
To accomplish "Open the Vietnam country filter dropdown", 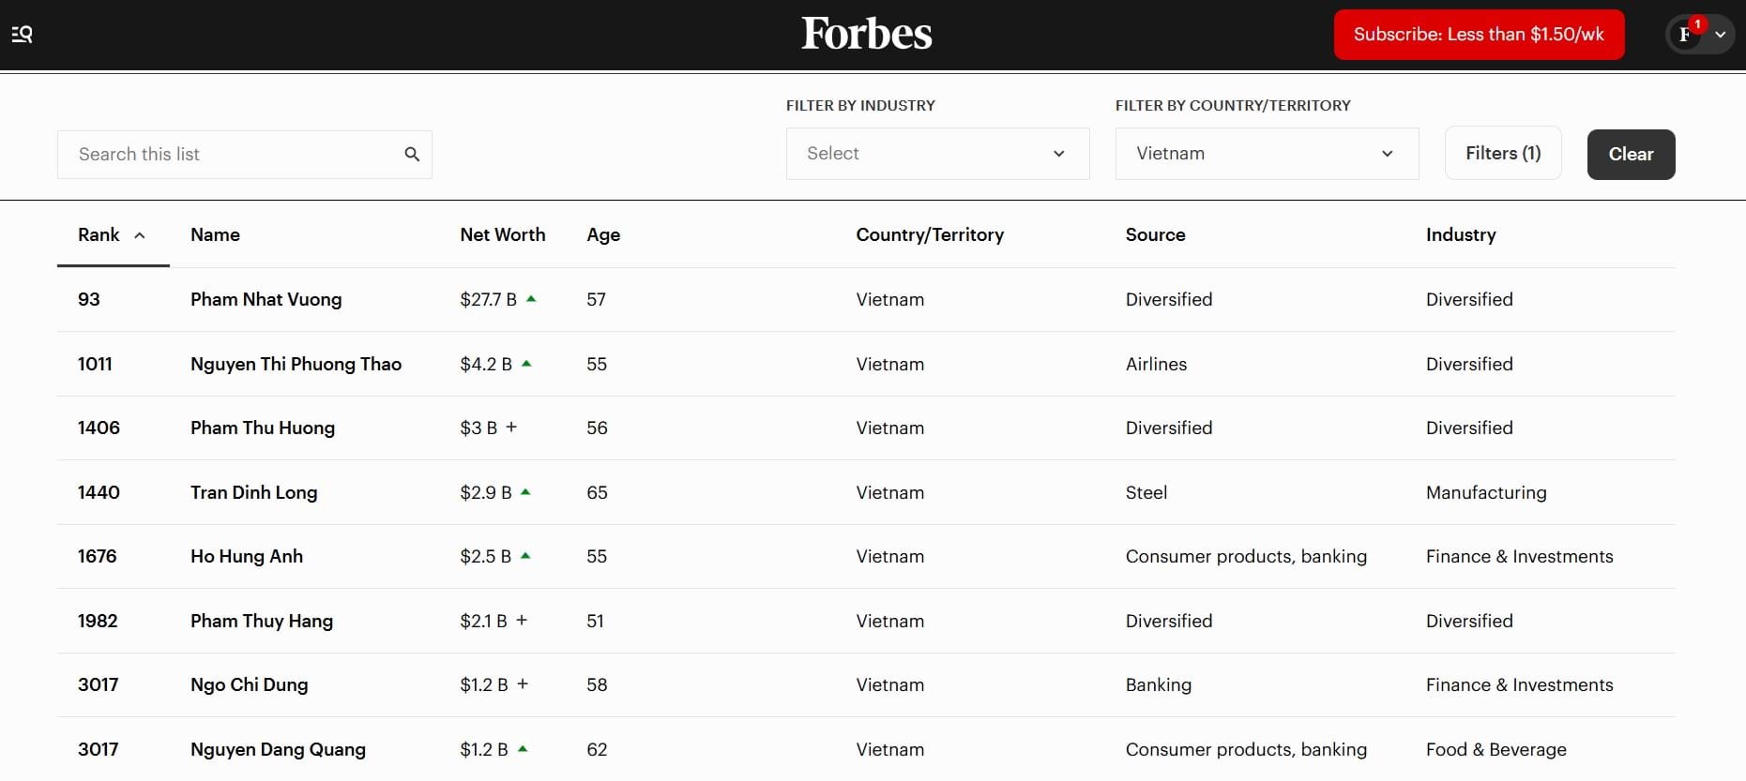I will (x=1266, y=154).
